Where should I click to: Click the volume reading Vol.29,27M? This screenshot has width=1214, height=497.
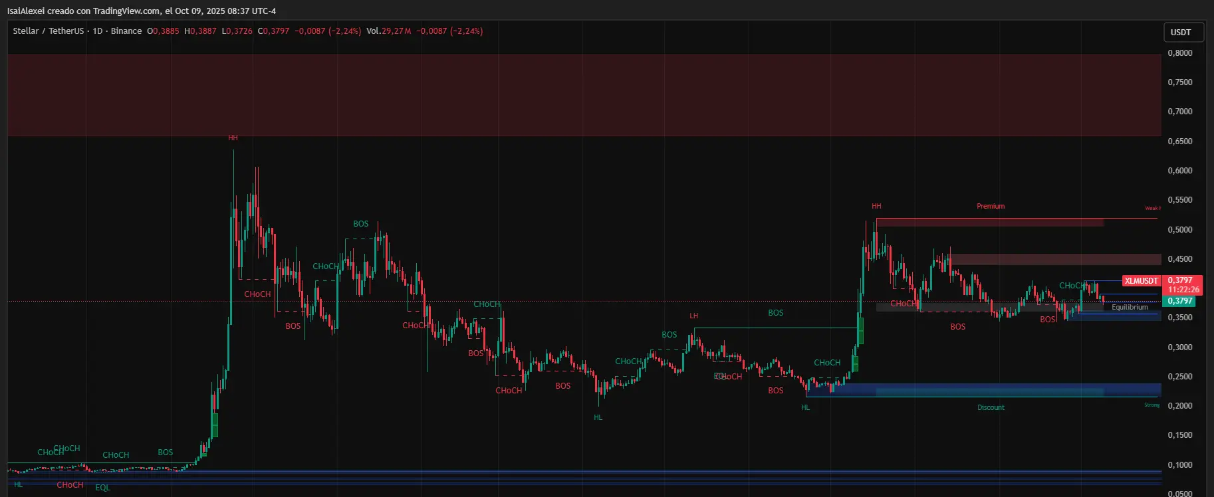tap(389, 31)
